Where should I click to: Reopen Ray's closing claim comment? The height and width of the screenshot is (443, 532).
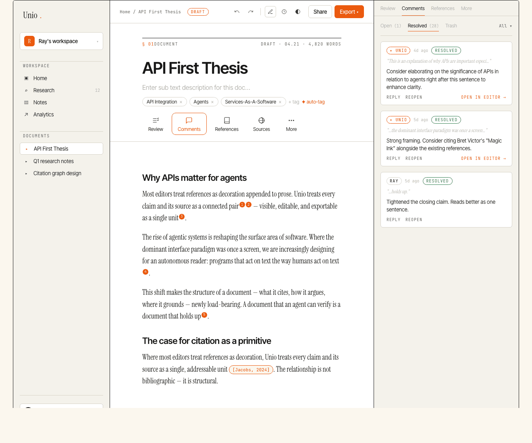tap(414, 220)
